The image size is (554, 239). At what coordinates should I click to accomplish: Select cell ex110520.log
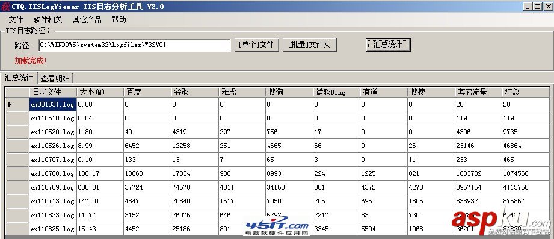[x=53, y=132]
